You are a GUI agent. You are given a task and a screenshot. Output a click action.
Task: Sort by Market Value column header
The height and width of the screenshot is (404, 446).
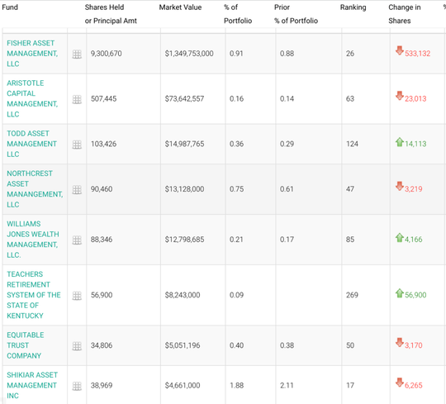(x=180, y=7)
